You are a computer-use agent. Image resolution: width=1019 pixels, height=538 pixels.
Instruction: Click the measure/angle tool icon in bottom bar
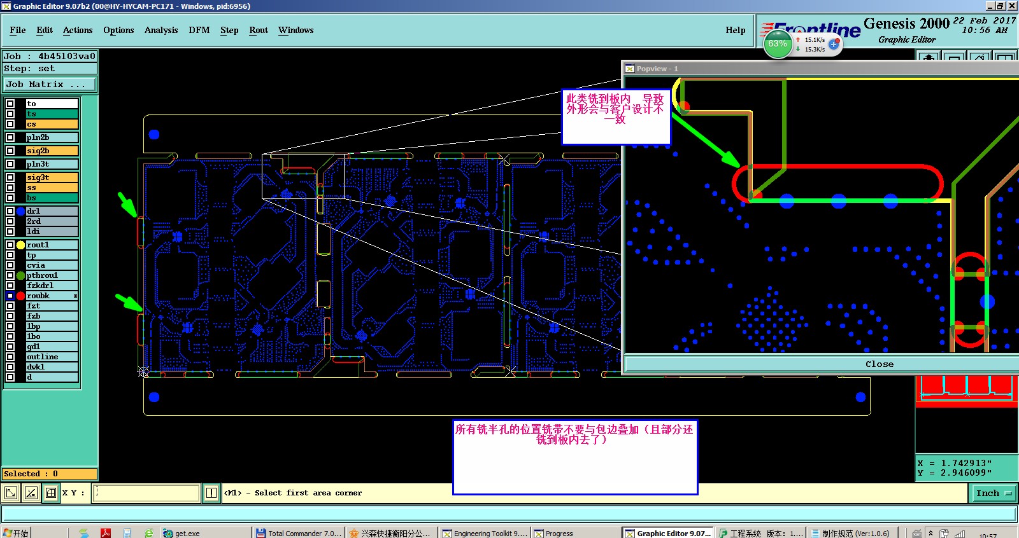click(31, 493)
